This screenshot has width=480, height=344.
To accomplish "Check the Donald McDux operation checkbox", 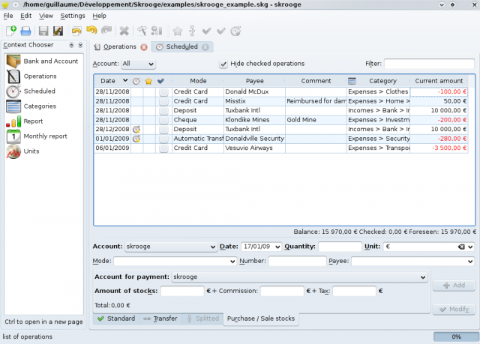I will pos(163,91).
